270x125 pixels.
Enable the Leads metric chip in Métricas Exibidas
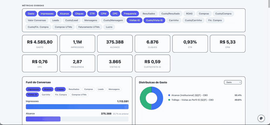pos(56,20)
